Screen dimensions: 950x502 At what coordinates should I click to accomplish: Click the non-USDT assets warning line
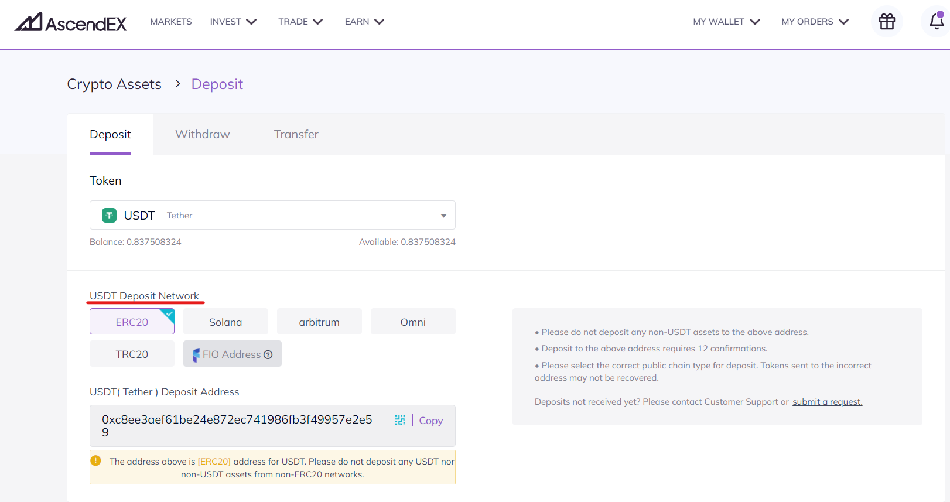click(672, 332)
